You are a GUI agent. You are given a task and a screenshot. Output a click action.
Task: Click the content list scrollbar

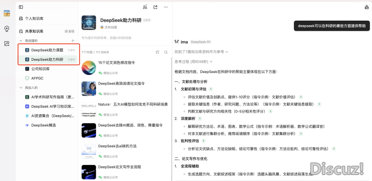171,119
